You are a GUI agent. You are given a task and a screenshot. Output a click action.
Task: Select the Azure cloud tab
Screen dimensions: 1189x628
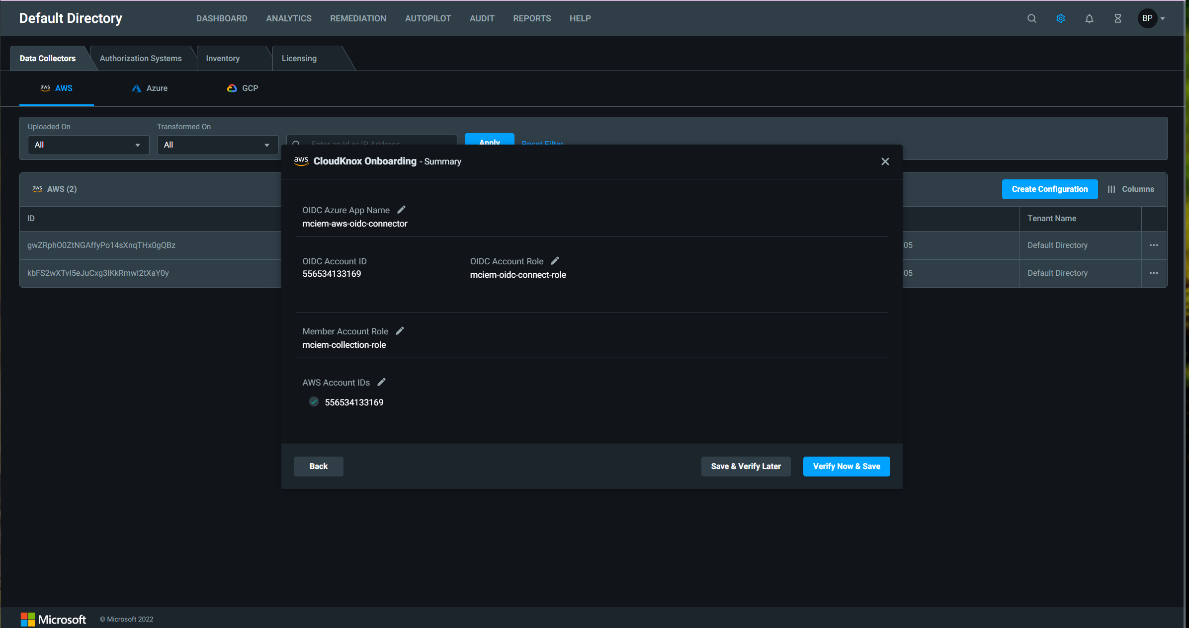(x=150, y=88)
